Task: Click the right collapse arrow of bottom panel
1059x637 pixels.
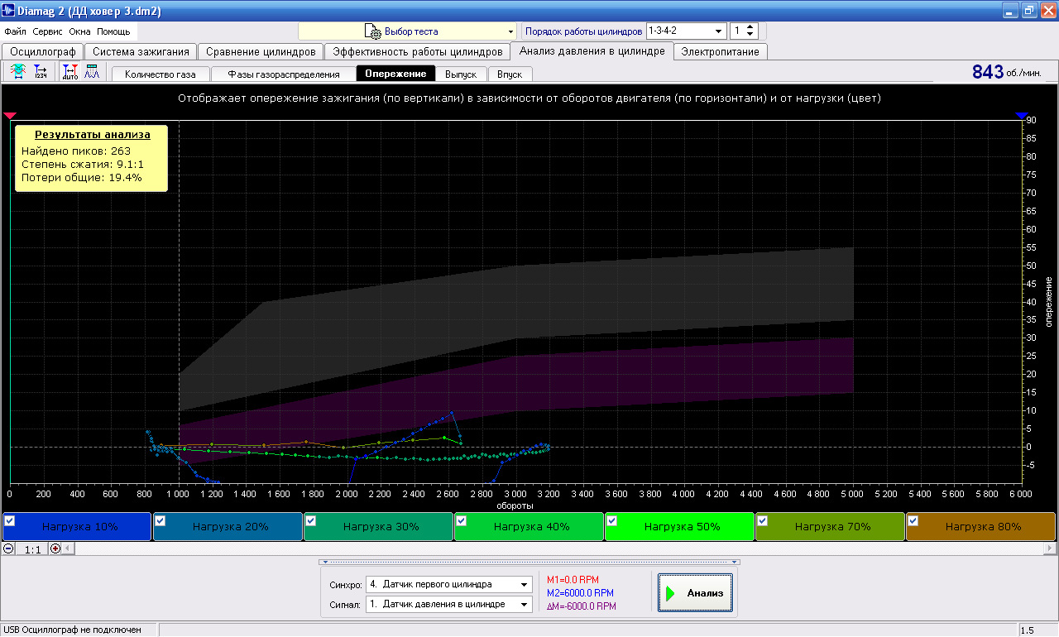Action: click(x=736, y=562)
